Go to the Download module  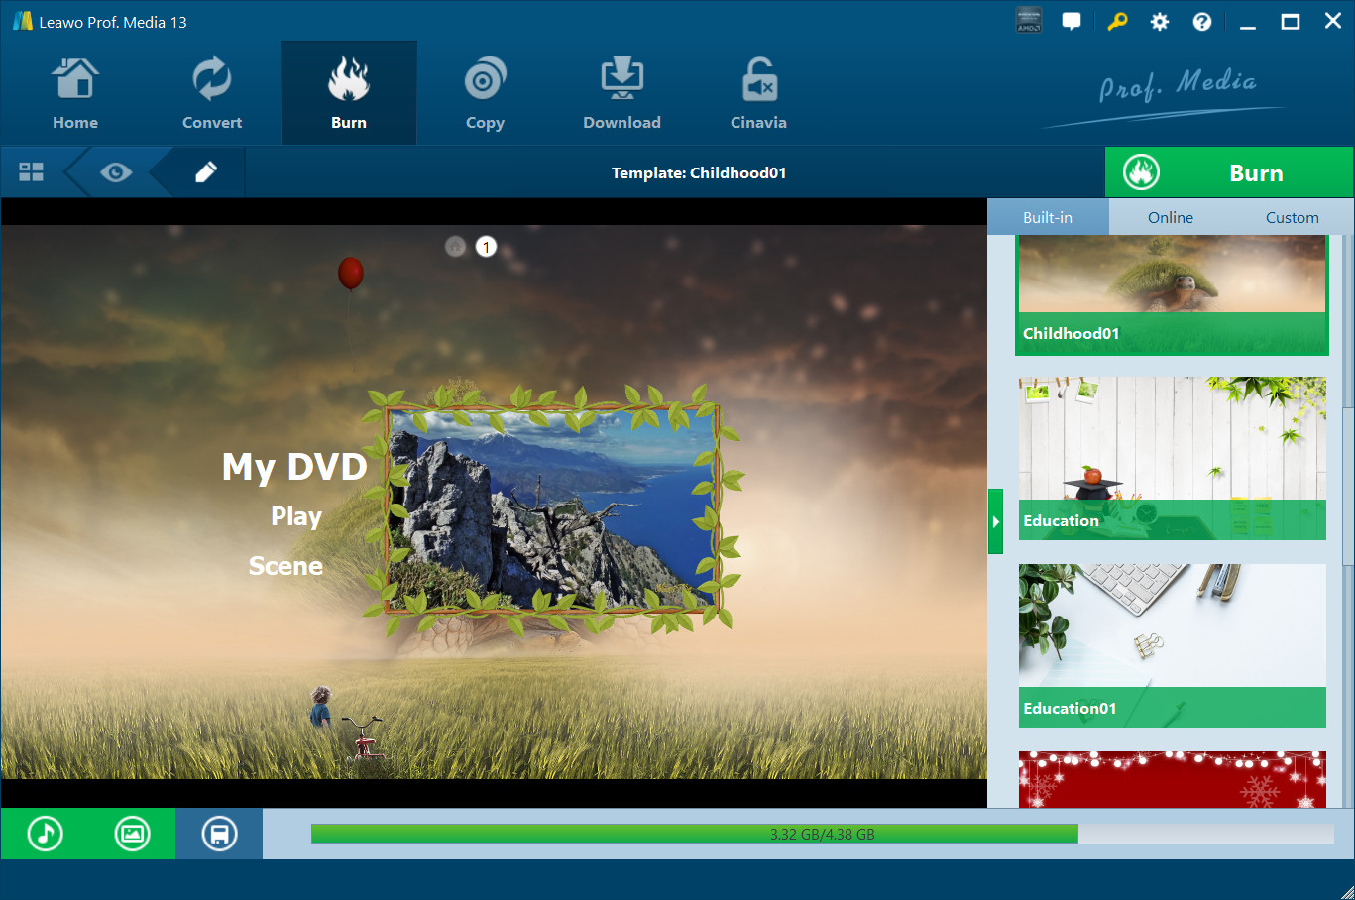(x=621, y=94)
